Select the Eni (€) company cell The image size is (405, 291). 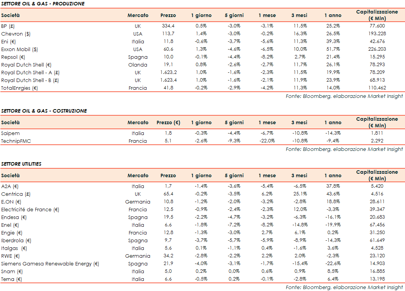9,41
